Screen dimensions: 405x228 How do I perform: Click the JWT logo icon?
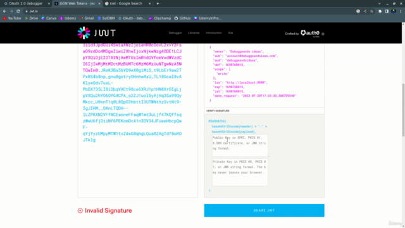(84, 33)
